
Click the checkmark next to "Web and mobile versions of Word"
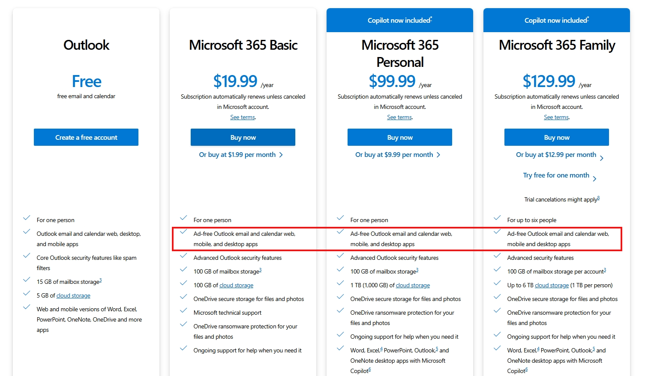[27, 307]
